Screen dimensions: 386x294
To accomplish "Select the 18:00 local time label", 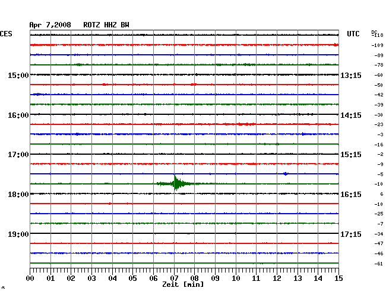I will point(18,195).
